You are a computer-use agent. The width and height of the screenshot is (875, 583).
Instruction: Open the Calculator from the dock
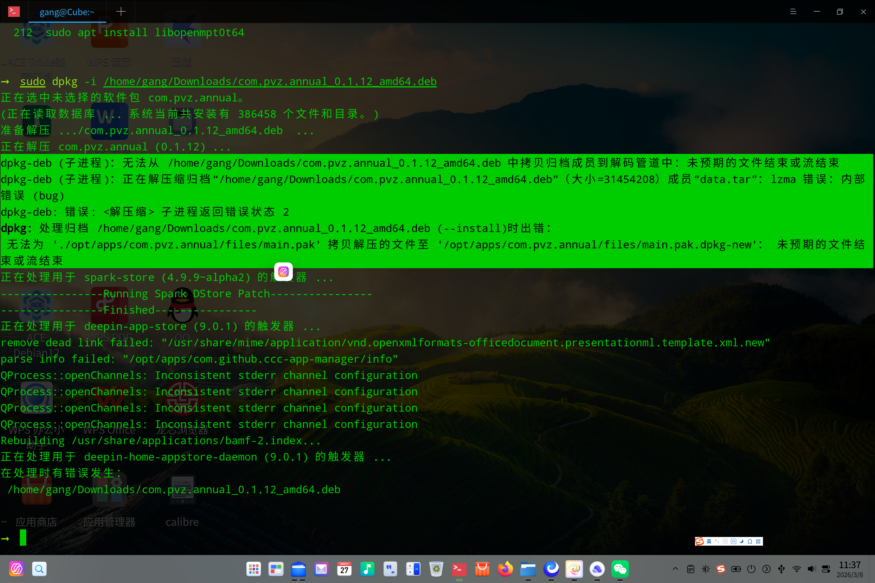(x=413, y=569)
